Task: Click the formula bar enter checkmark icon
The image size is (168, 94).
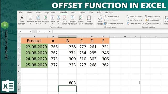Action: coord(44,32)
